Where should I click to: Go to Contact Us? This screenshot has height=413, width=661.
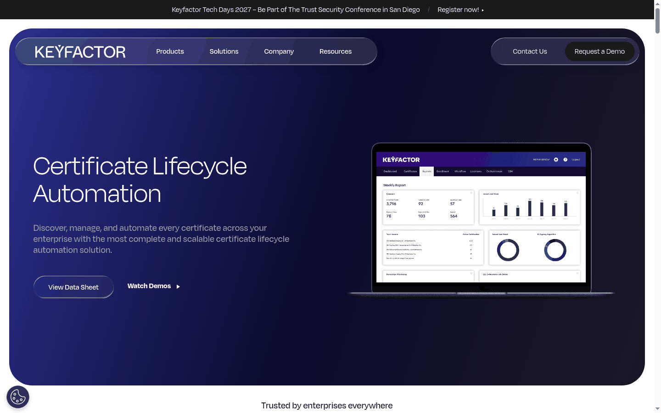coord(530,51)
